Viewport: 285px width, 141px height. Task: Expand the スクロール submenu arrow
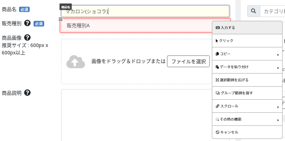pyautogui.click(x=278, y=107)
